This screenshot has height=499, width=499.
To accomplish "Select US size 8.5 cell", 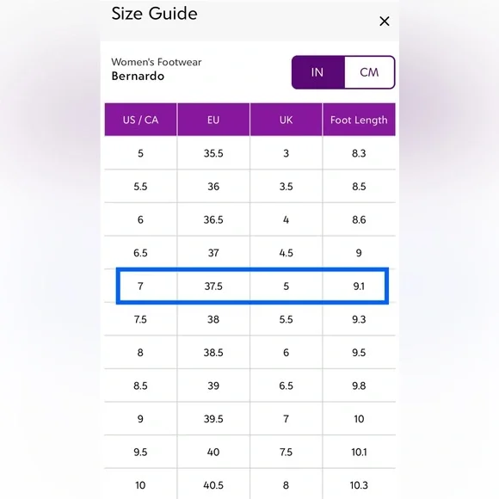I will click(x=140, y=385).
